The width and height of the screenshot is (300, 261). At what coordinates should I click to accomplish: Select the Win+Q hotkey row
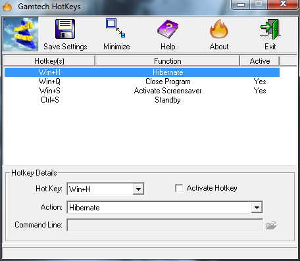(x=142, y=82)
